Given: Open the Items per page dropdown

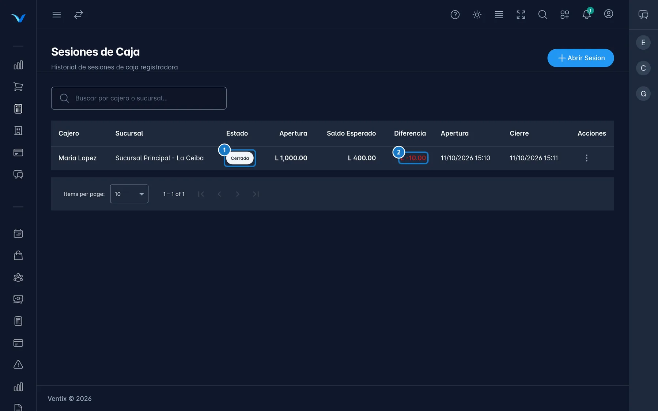Looking at the screenshot, I should pos(129,194).
